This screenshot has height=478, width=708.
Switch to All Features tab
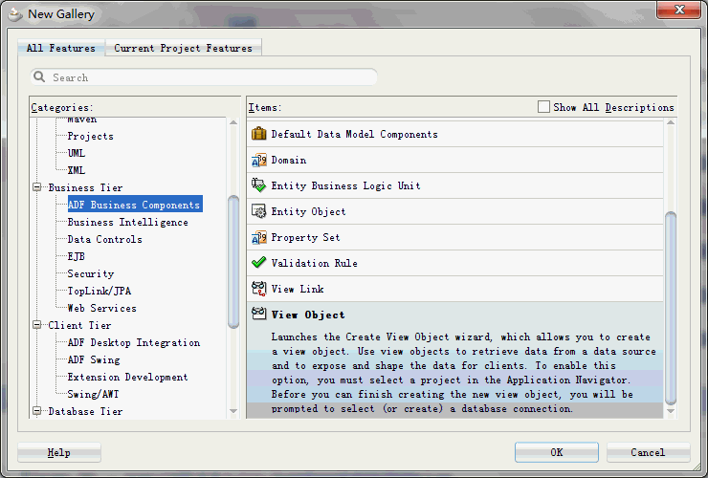click(x=61, y=48)
